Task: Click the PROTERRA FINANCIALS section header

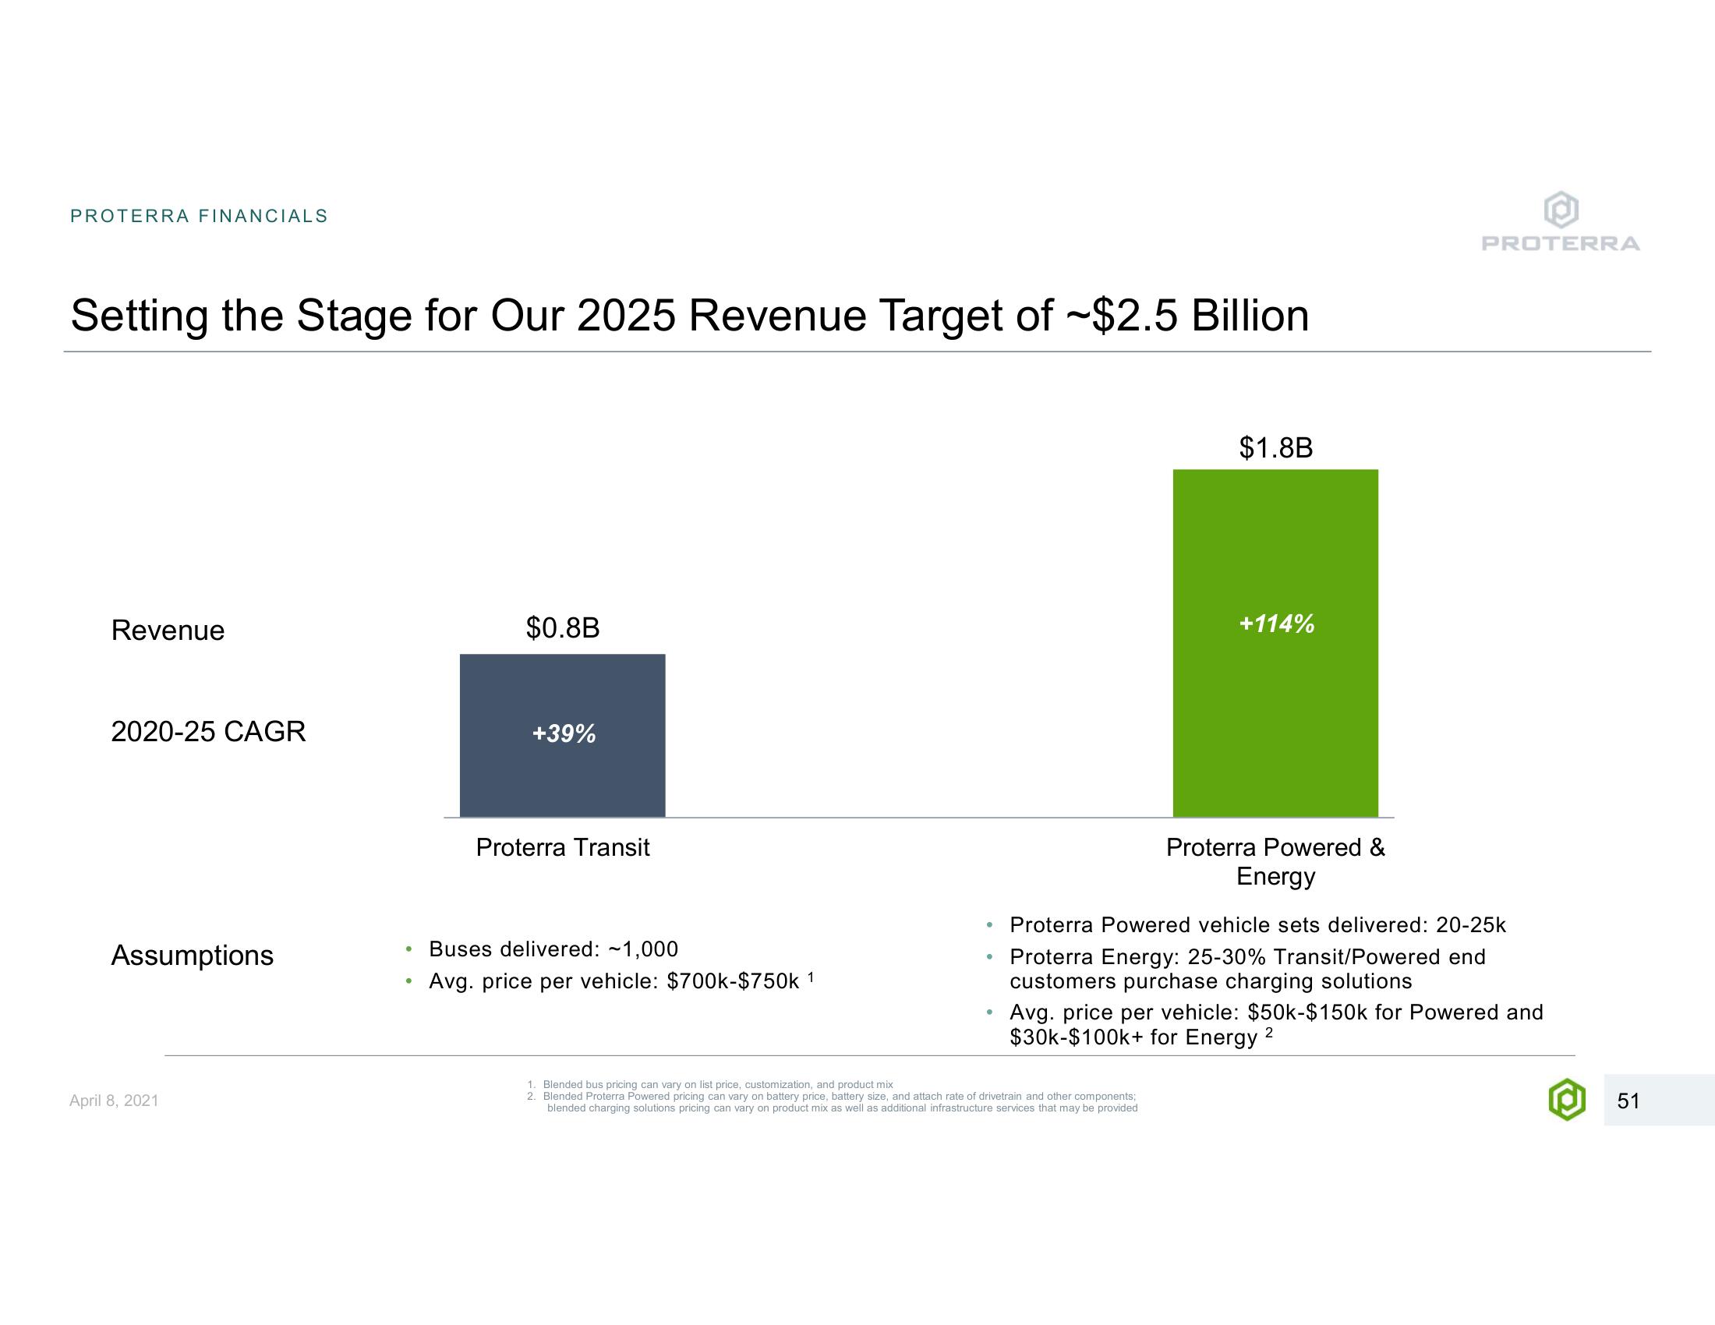Action: pyautogui.click(x=199, y=216)
